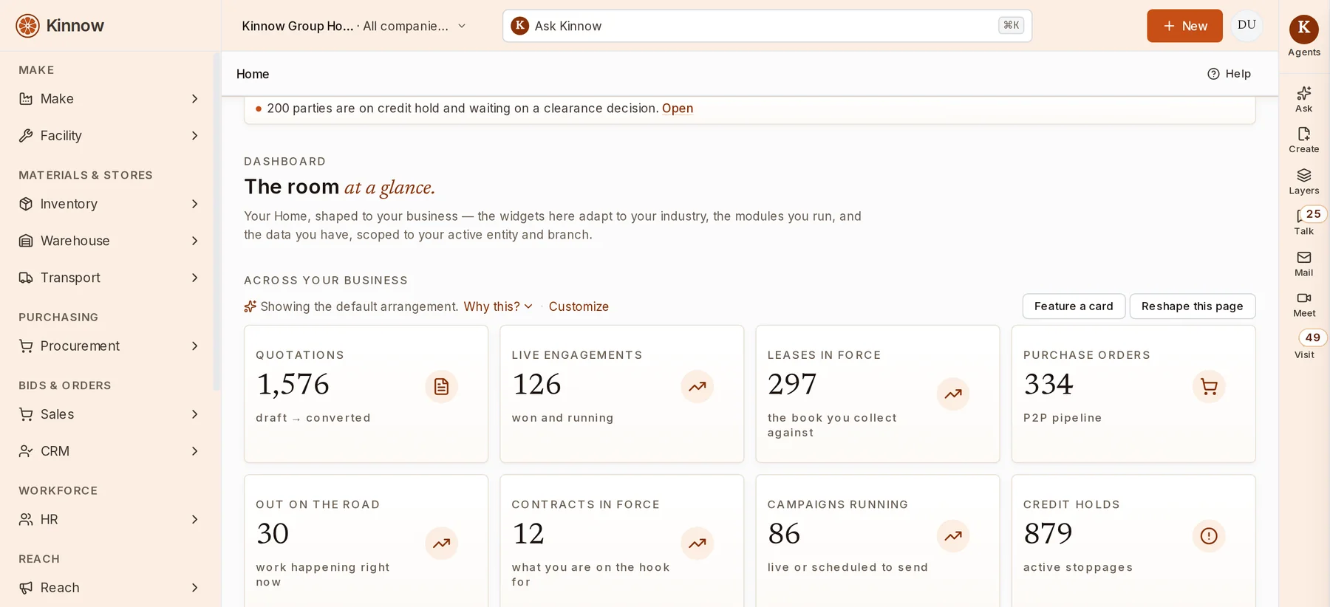Click the Home breadcrumb

(x=253, y=74)
